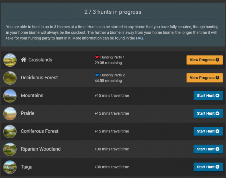The image size is (226, 178).
Task: Start Hunt in the Coniferous Forest
Action: click(208, 131)
